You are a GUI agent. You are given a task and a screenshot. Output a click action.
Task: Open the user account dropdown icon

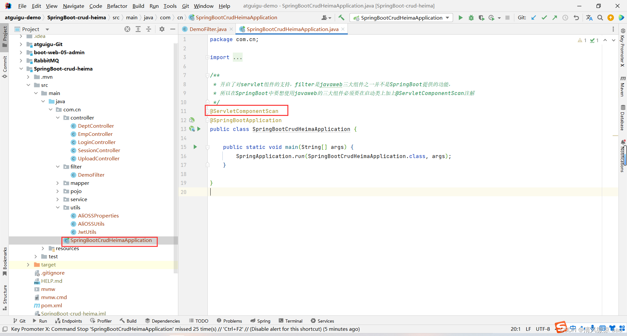[x=326, y=18]
